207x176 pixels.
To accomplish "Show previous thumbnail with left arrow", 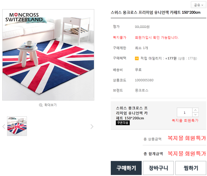I will click(4, 127).
